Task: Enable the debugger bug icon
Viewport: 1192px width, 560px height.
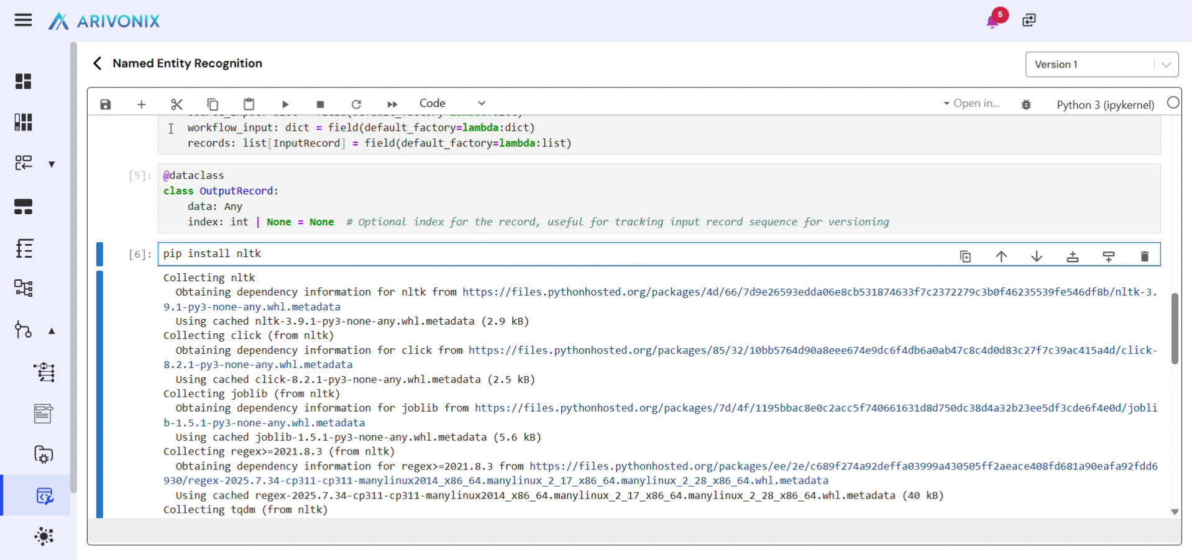Action: pyautogui.click(x=1026, y=104)
